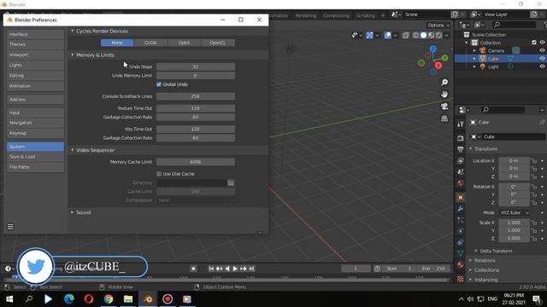Click the red X axis gizmo
The image size is (547, 307).
pos(438,66)
